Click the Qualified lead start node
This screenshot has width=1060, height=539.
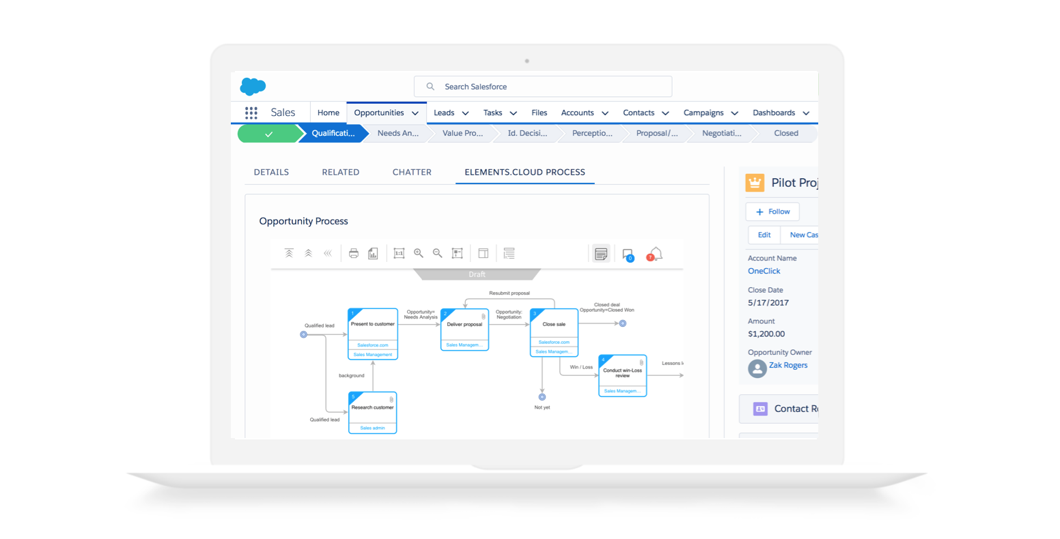coord(304,334)
